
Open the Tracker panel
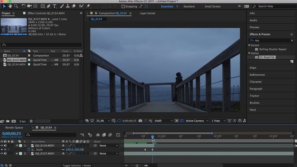pyautogui.click(x=254, y=96)
